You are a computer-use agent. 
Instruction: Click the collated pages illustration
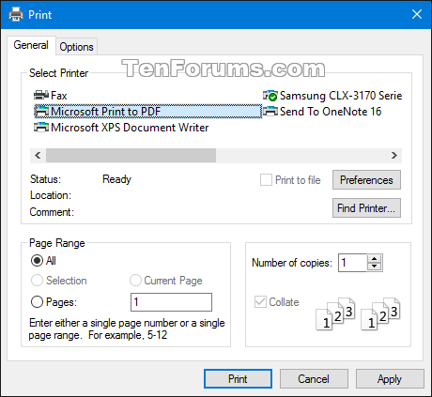coord(359,313)
